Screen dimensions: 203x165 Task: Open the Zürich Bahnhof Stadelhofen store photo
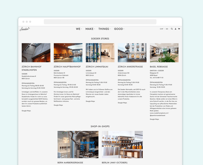click(36, 53)
